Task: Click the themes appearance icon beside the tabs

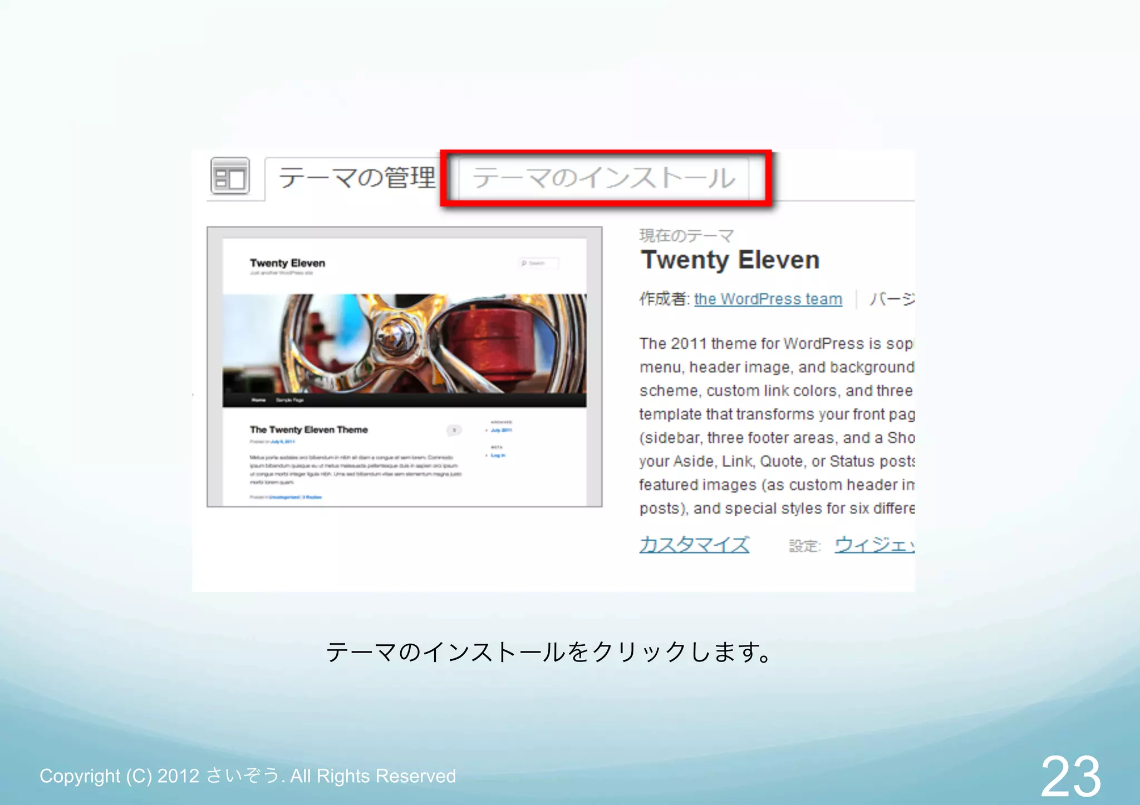Action: pos(230,176)
